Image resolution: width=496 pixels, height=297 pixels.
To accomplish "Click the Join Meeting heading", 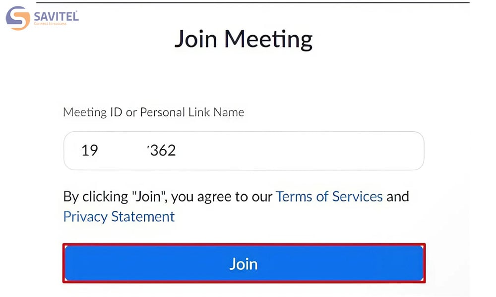I will pyautogui.click(x=244, y=39).
